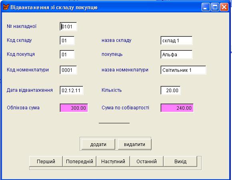
Task: Click the Код складу label
Action: 19,40
